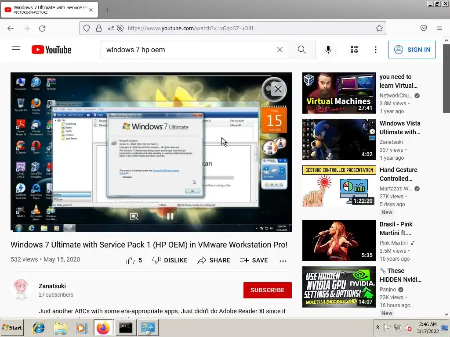450x337 pixels.
Task: Open a new browser tab
Action: [x=107, y=10]
